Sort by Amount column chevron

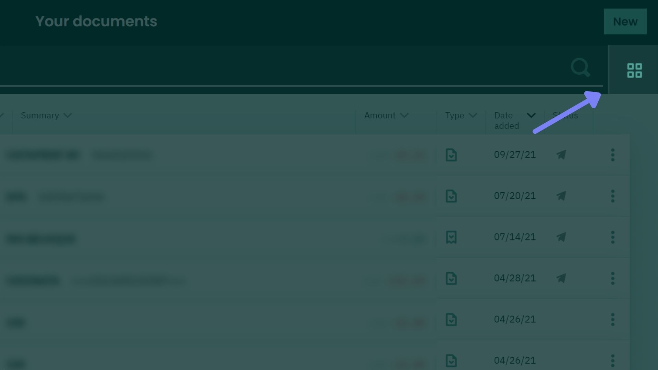click(404, 115)
